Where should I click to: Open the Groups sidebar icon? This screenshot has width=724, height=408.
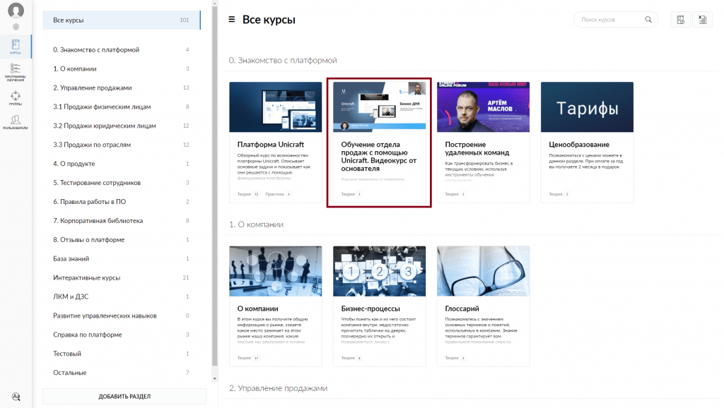[x=16, y=97]
